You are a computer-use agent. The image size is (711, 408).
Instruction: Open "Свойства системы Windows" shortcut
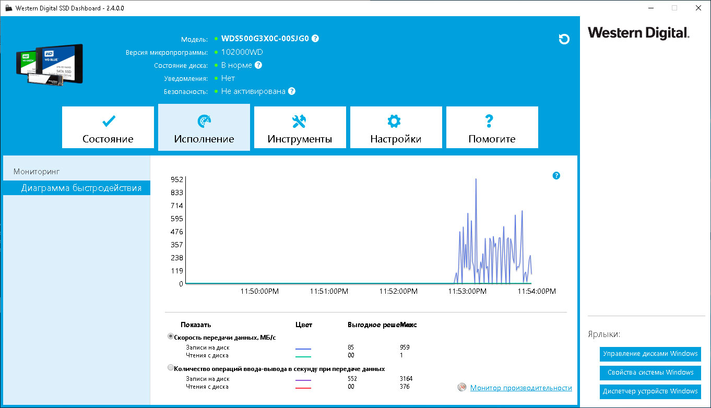(x=650, y=373)
